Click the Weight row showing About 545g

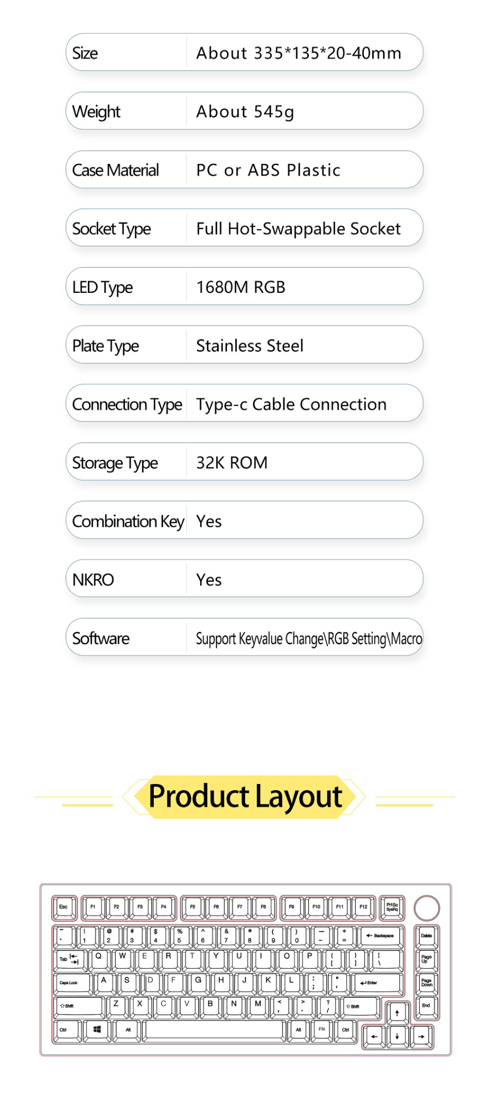(x=244, y=111)
